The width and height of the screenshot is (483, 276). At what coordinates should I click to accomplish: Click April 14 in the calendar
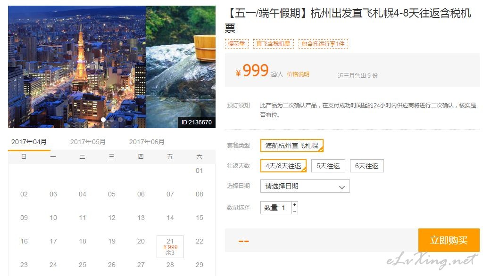click(170, 218)
